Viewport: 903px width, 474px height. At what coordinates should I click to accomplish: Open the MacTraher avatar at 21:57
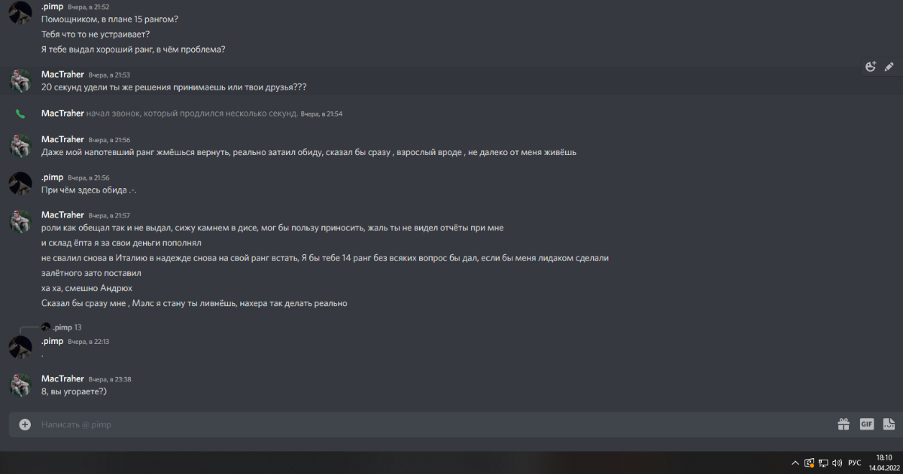(x=20, y=221)
